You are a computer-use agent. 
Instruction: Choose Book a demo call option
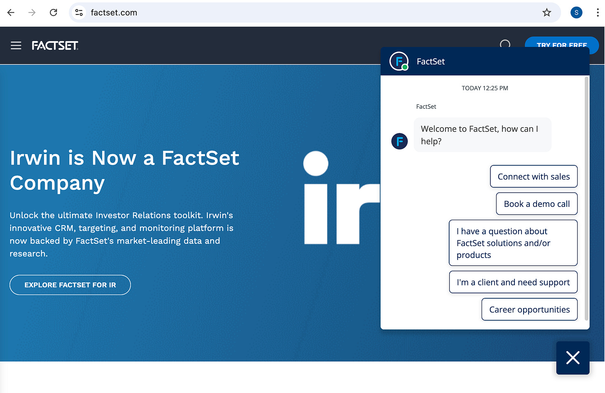(x=537, y=204)
